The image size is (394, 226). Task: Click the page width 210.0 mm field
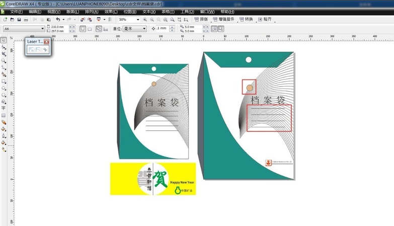(x=59, y=27)
